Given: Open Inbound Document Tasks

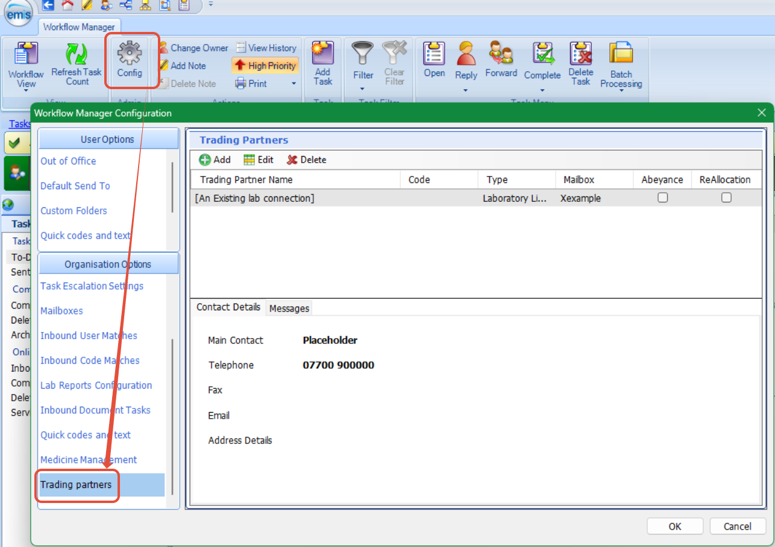Looking at the screenshot, I should 95,410.
